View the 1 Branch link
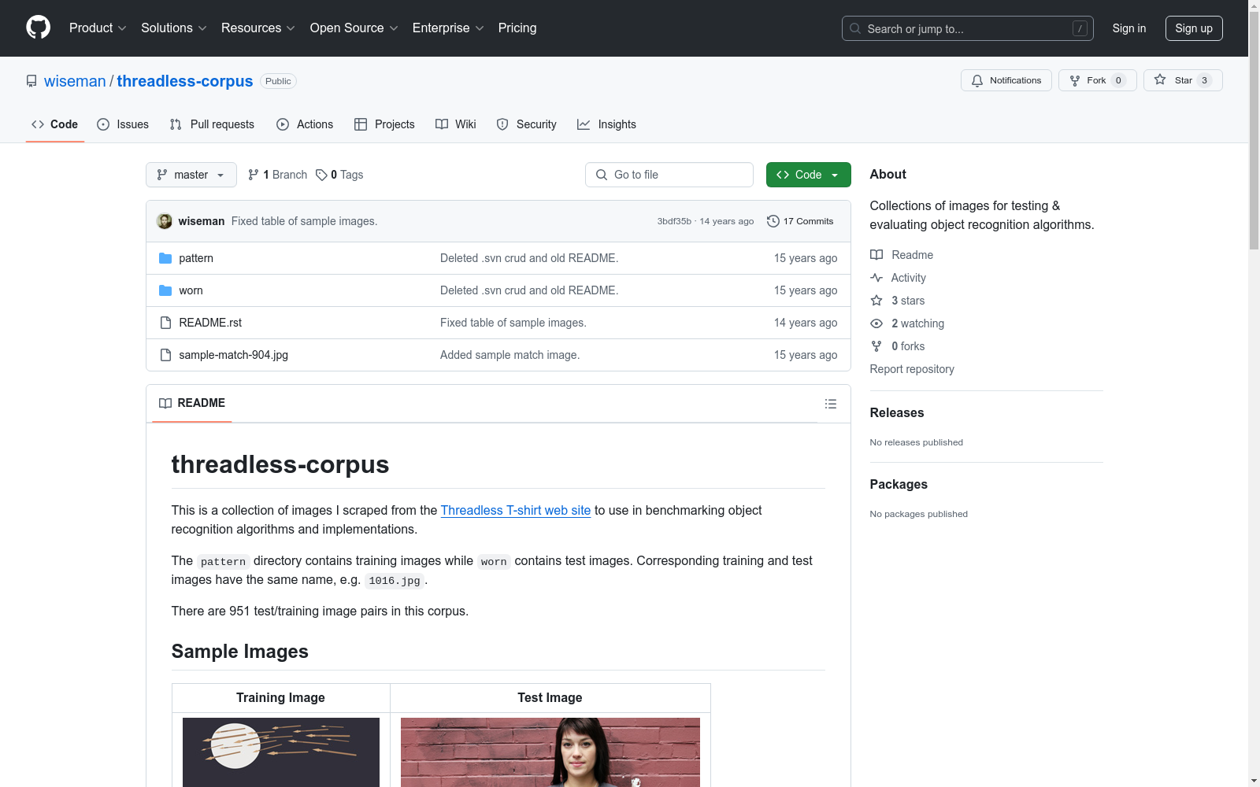The height and width of the screenshot is (787, 1260). (277, 175)
